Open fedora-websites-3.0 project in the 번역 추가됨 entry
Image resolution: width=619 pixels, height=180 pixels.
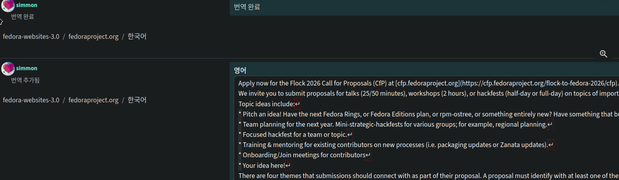click(31, 100)
